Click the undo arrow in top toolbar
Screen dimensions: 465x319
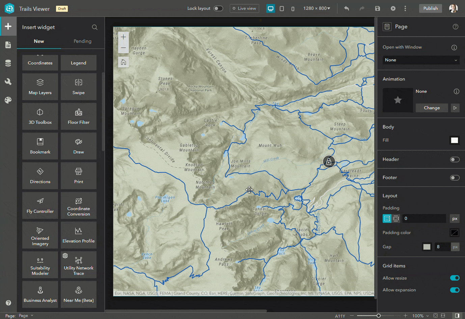346,8
